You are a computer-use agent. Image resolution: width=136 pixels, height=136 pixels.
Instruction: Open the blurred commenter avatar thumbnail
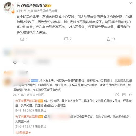point(8,82)
